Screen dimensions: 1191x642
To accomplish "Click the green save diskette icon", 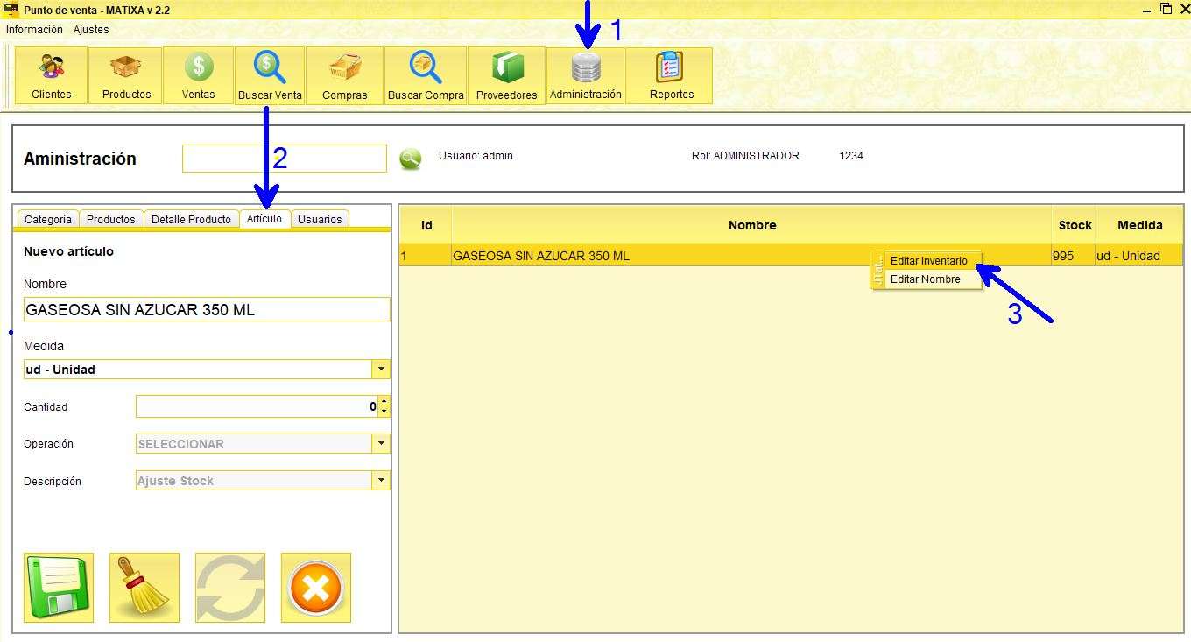I will point(58,587).
